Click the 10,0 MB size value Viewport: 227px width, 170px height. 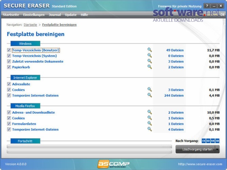[x=213, y=113]
